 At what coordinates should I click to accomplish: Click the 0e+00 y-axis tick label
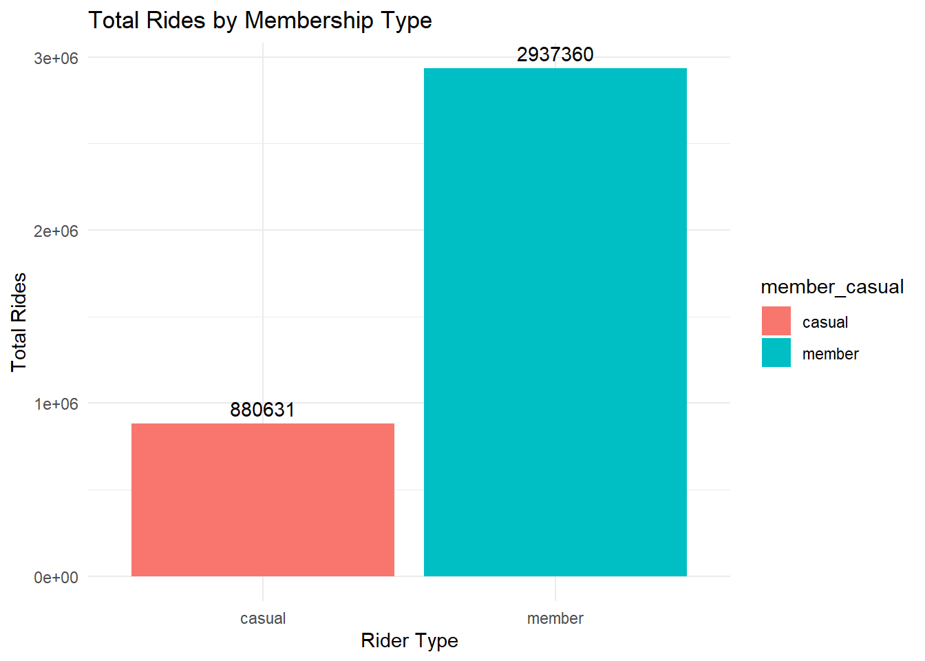[56, 578]
